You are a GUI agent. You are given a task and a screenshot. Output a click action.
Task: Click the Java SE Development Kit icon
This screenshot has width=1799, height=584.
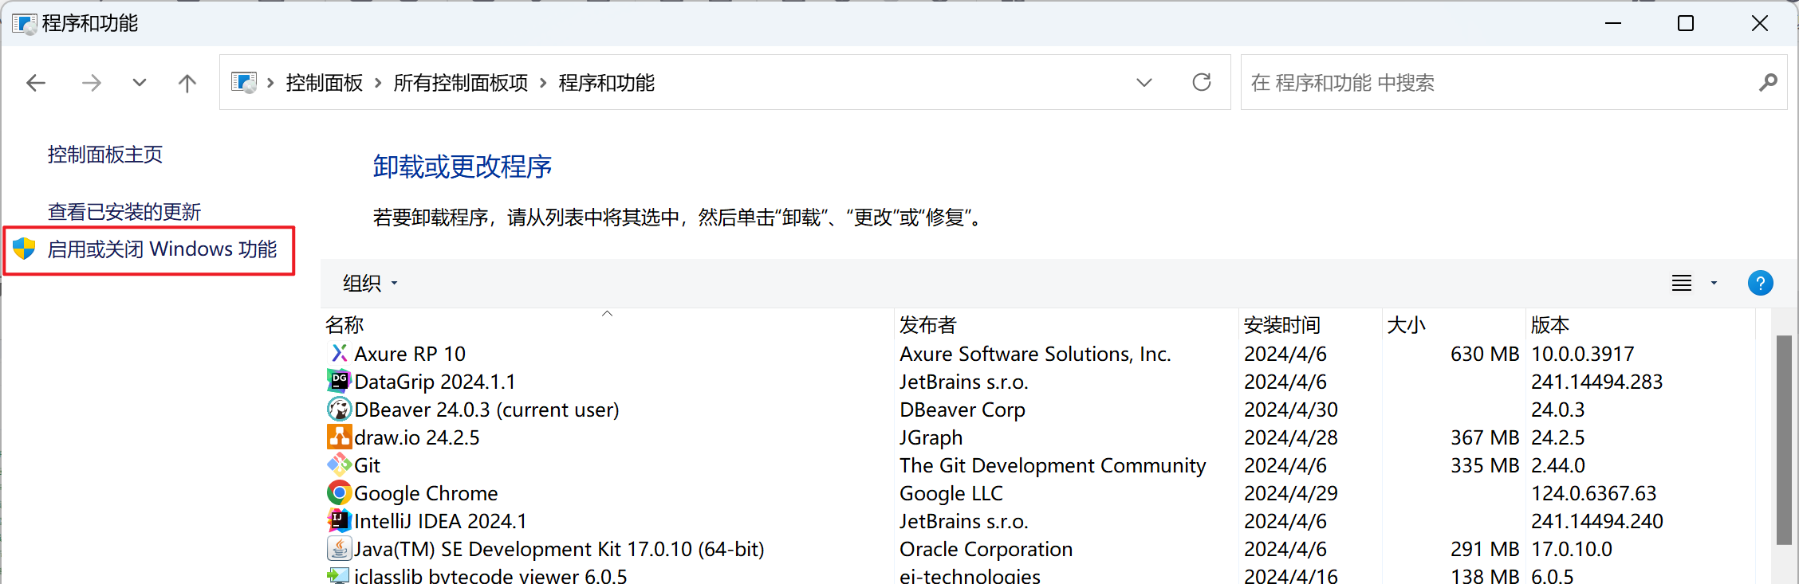(x=339, y=548)
